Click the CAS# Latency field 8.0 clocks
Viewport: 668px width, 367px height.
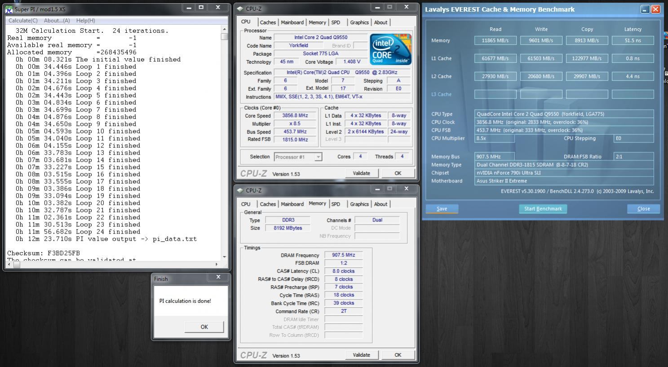pos(344,271)
